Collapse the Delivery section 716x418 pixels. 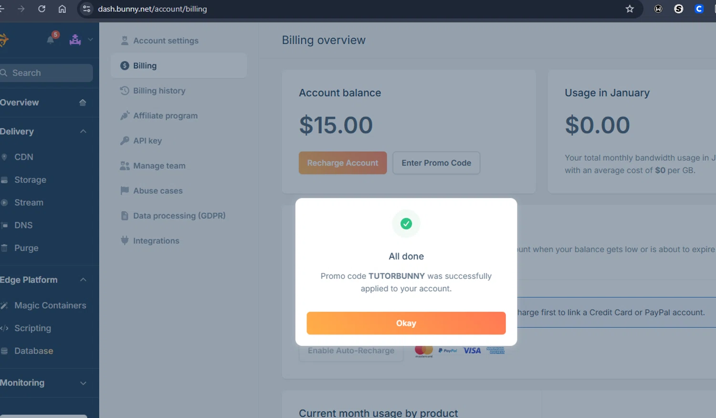coord(83,131)
